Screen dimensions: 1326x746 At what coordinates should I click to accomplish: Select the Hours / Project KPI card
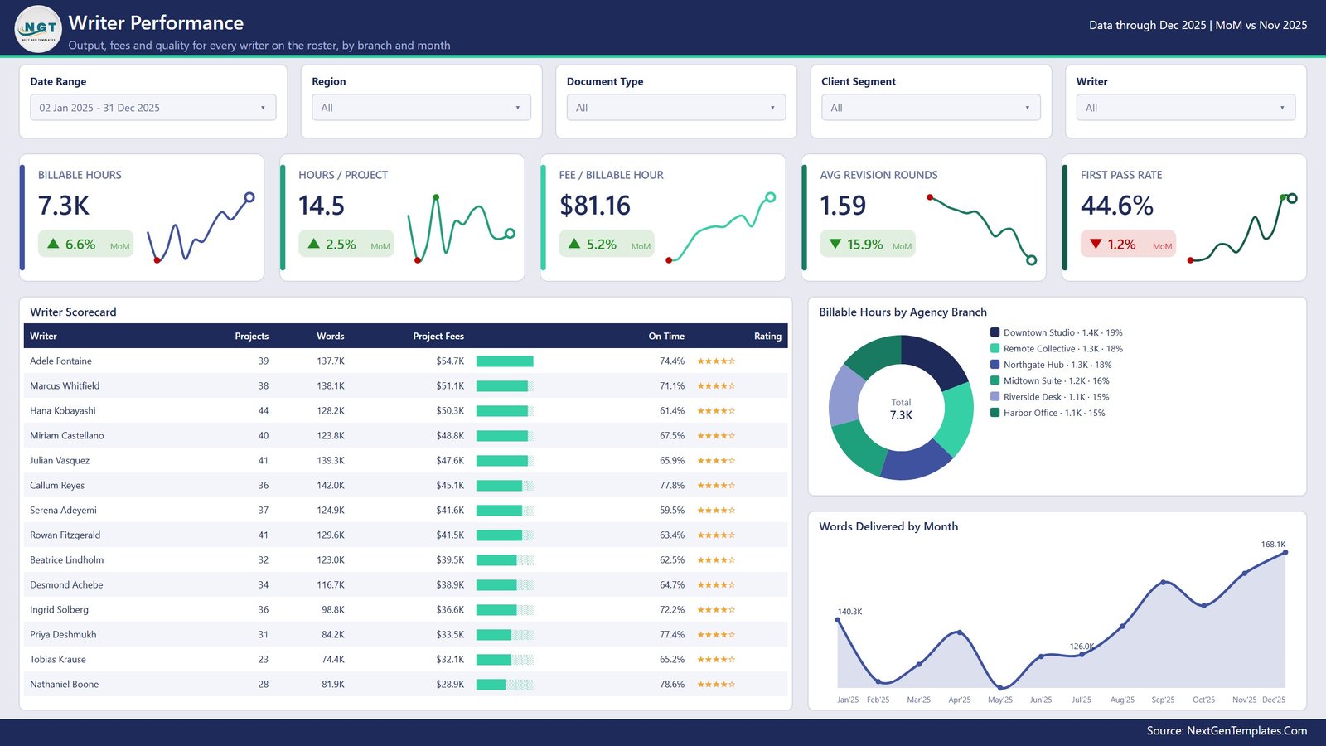[402, 217]
